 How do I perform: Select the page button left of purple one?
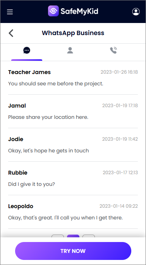click(58, 236)
